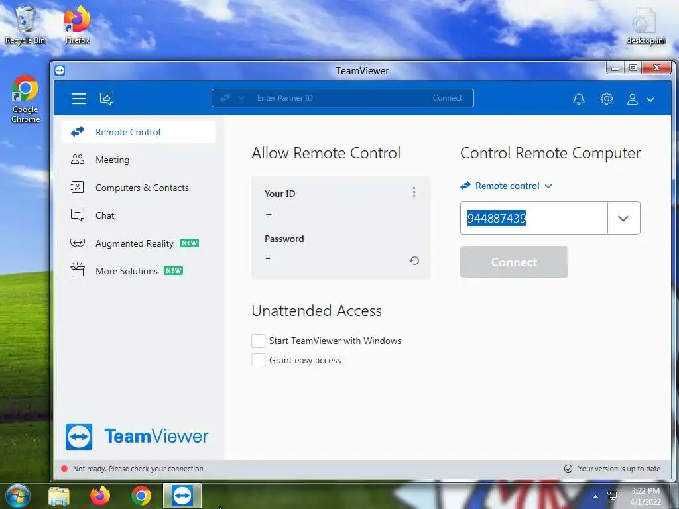
Task: Expand the Remote control mode dropdown
Action: [x=506, y=186]
